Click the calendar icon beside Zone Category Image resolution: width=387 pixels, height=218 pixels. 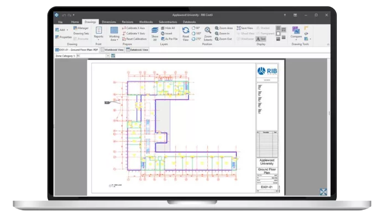click(113, 56)
